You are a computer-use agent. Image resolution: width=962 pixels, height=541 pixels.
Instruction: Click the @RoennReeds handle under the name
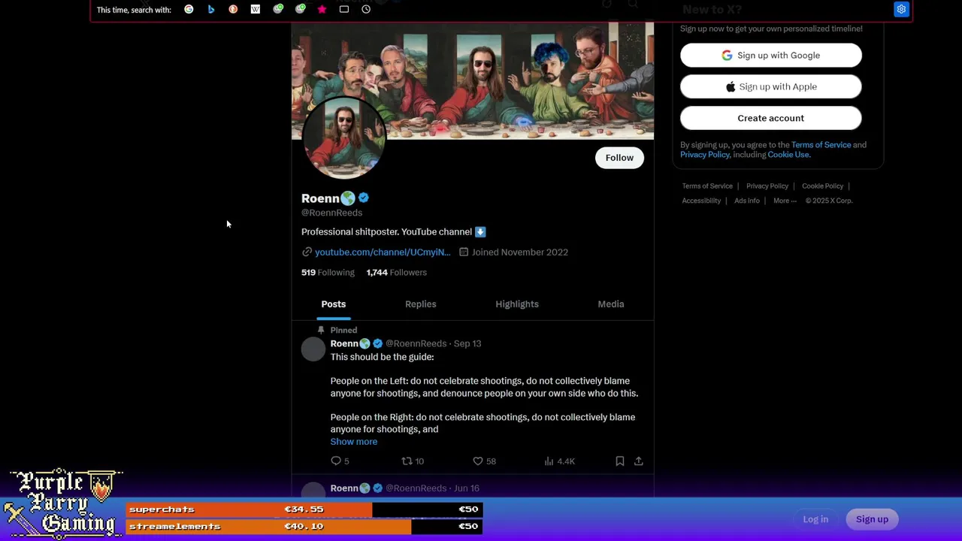[x=331, y=213]
